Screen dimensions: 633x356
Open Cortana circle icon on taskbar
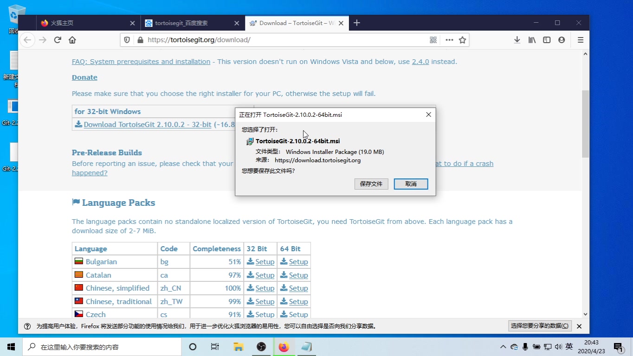click(x=193, y=347)
